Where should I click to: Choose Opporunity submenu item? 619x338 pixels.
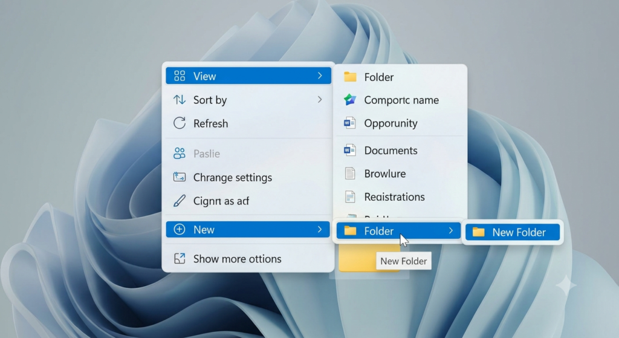(x=400, y=123)
